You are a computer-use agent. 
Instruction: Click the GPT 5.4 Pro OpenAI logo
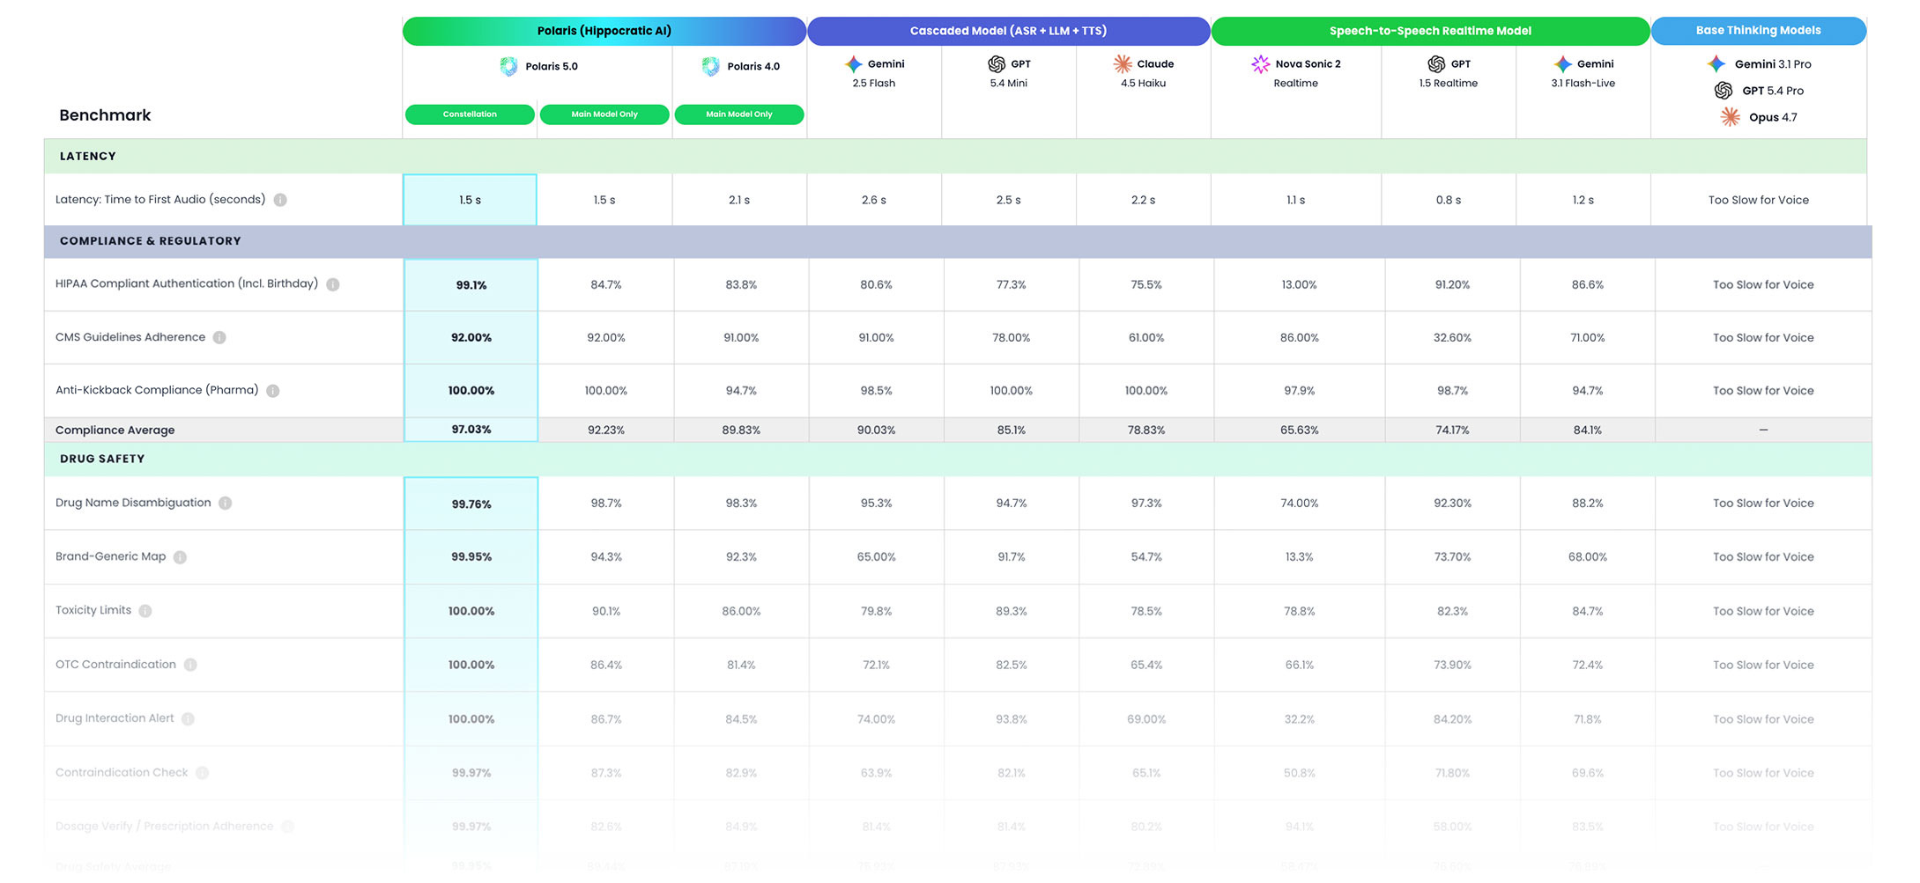(1724, 90)
